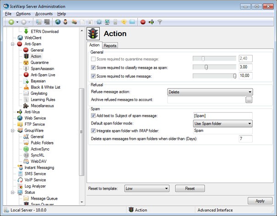
Task: Click the green Back navigation arrow
Action: (11, 22)
